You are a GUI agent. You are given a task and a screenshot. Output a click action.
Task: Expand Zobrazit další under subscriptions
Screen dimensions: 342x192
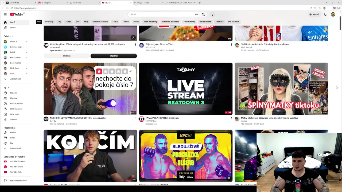(16, 79)
